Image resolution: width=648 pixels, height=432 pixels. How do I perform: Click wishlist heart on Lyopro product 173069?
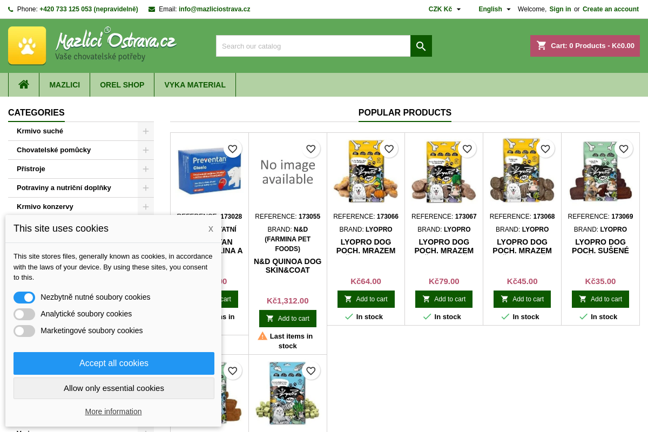click(624, 149)
